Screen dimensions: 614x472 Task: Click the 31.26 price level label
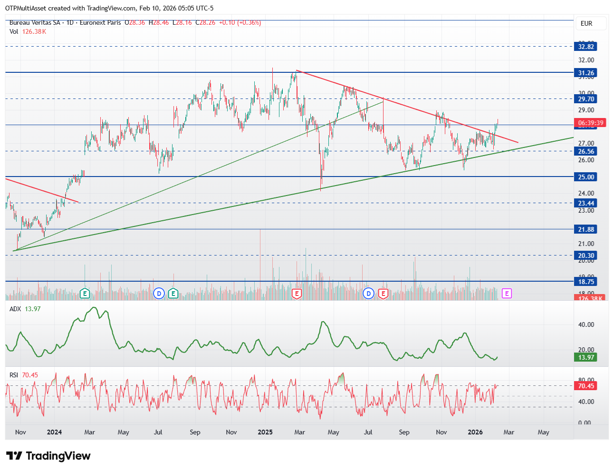click(586, 73)
